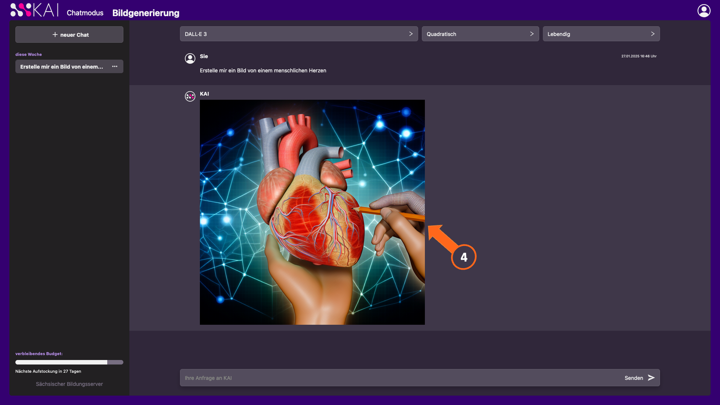Click the remaining budget progress bar
Screen dimensions: 720x405
pyautogui.click(x=69, y=362)
